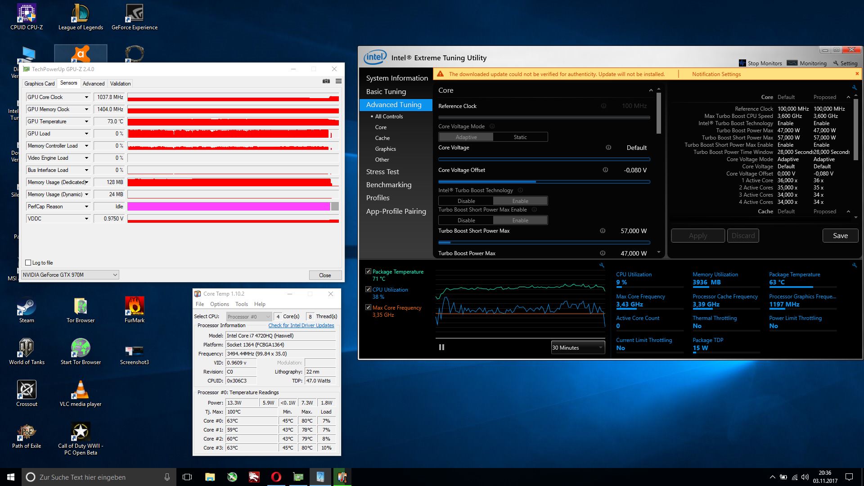Click wrench icon above monitoring graph
The height and width of the screenshot is (486, 864).
click(x=602, y=265)
